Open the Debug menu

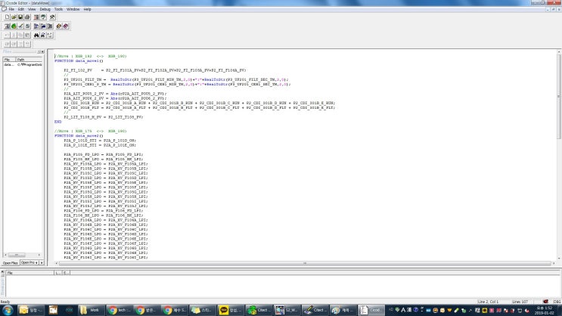(46, 9)
